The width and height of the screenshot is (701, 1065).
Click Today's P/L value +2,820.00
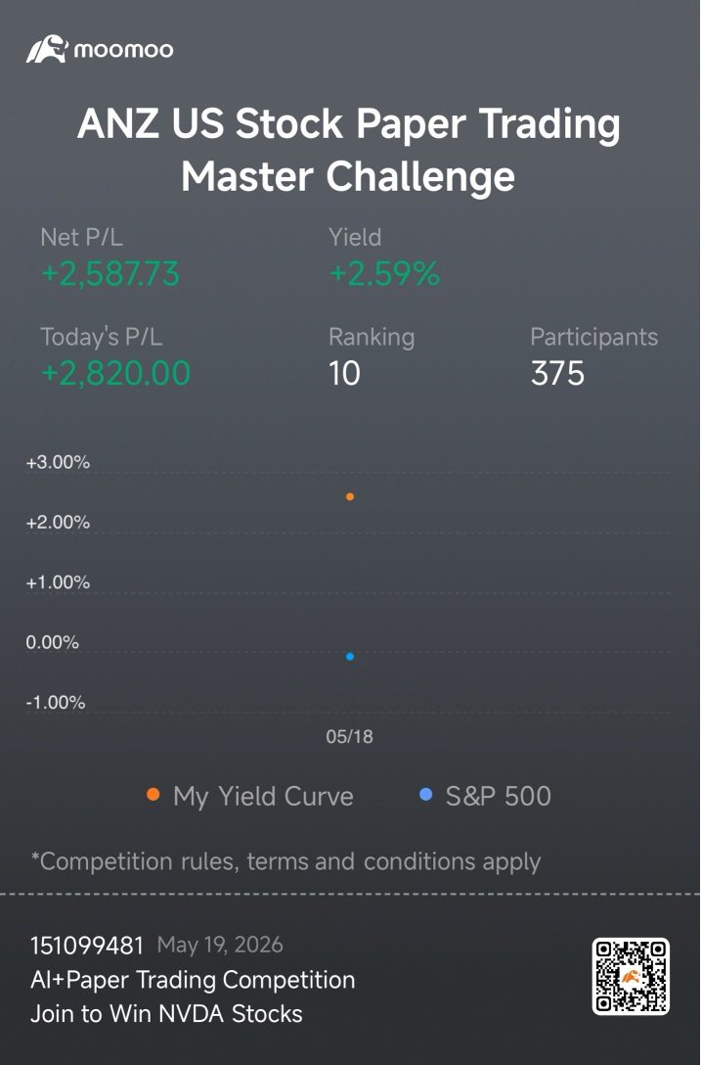tap(115, 374)
